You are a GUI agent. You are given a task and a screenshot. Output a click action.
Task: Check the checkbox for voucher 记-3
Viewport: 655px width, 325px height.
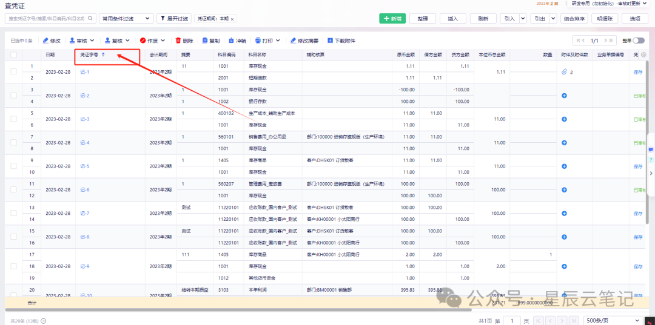point(13,119)
